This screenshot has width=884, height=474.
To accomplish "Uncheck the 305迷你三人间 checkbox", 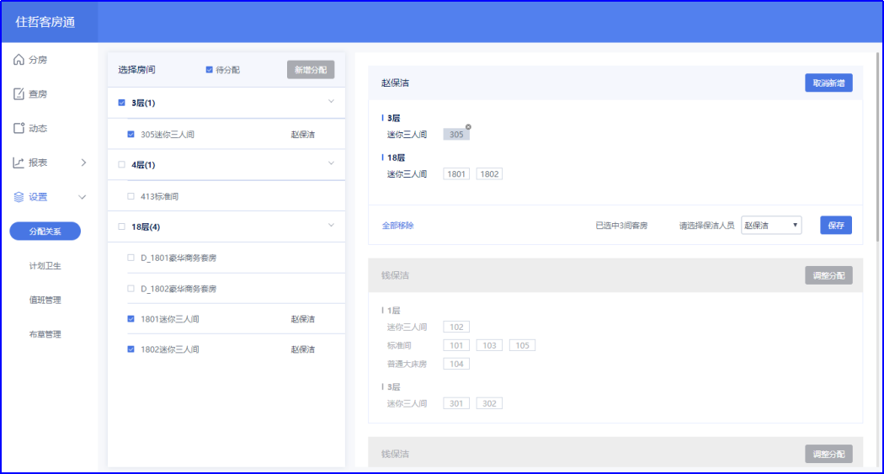I will point(130,134).
